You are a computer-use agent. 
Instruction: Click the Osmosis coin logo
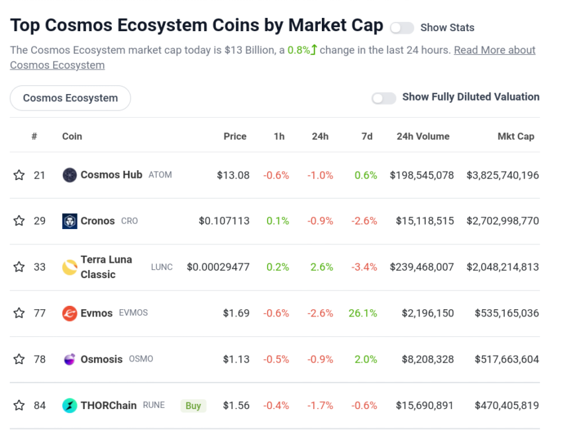click(x=70, y=359)
